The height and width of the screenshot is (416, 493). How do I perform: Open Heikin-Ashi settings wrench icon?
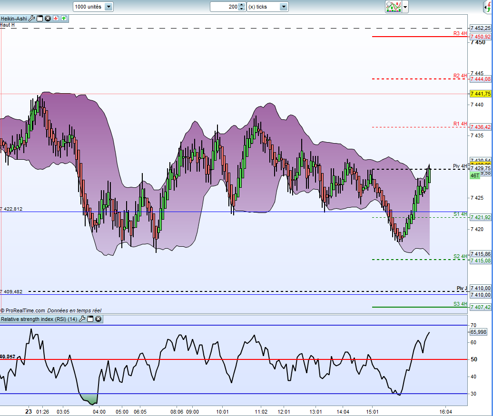point(32,19)
